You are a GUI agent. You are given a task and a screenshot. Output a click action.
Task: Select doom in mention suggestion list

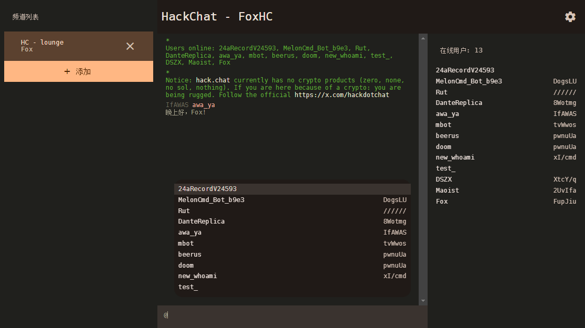[293, 266]
